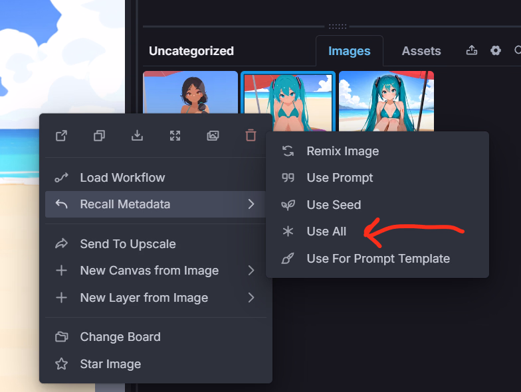Click the panel resize grip dots

[338, 27]
